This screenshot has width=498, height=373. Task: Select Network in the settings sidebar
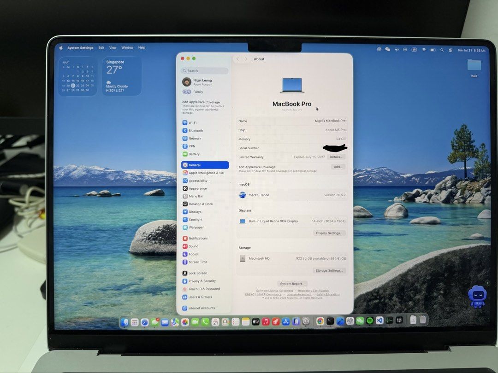[x=192, y=139]
